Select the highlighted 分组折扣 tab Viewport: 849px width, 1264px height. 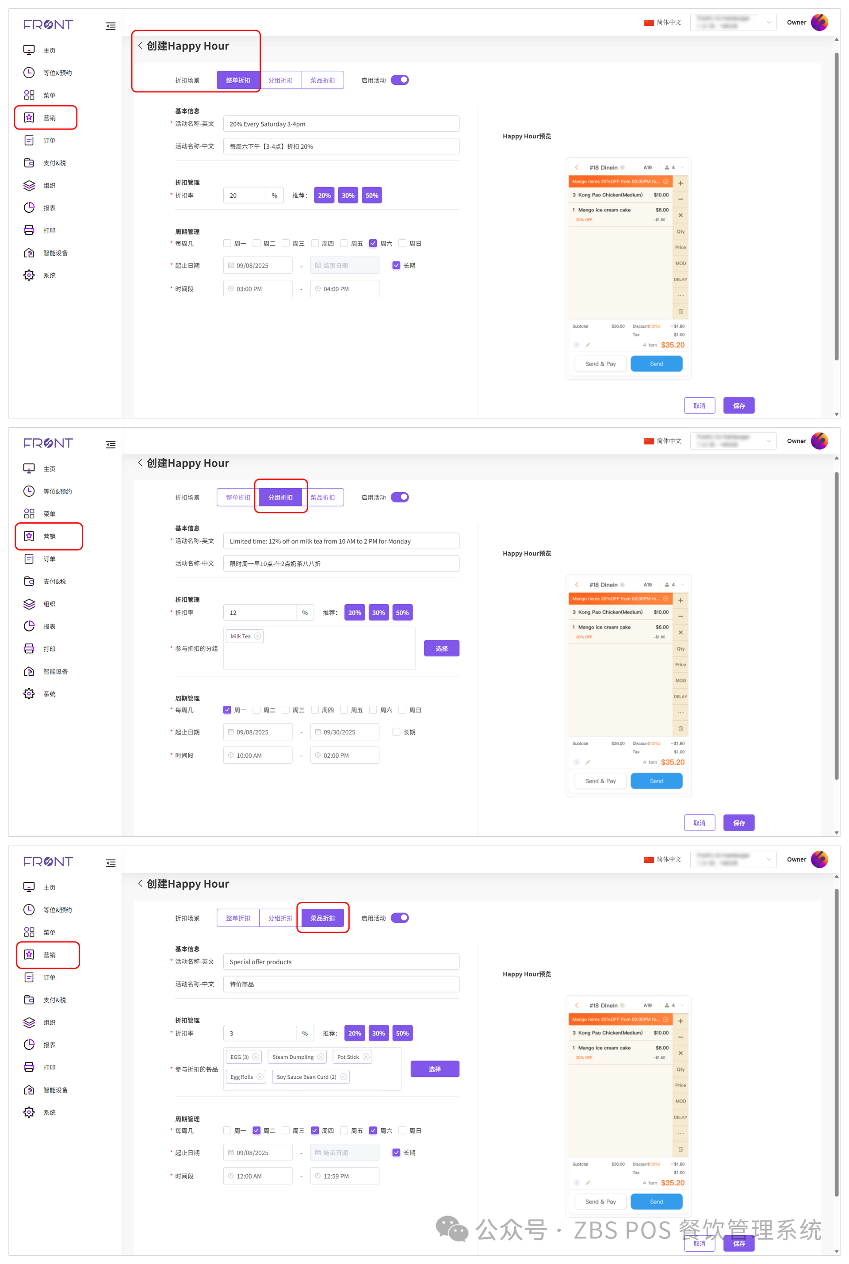[x=280, y=497]
